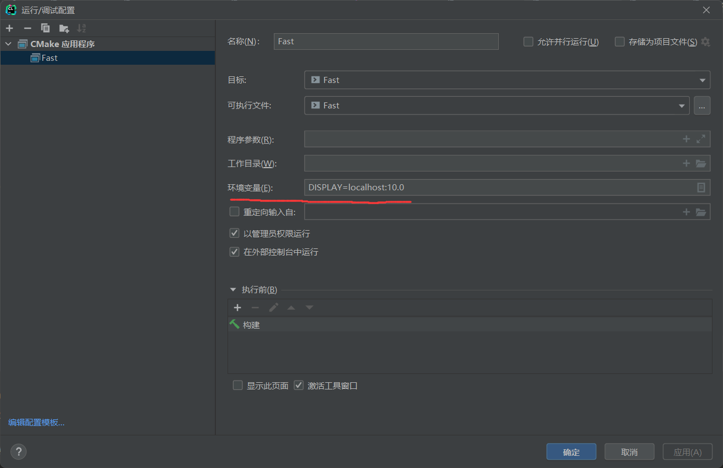Sort the configurations list
Screen dimensions: 723x468
pyautogui.click(x=81, y=28)
